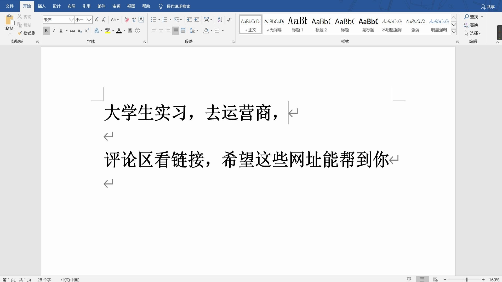The width and height of the screenshot is (502, 282).
Task: Click the zoom out minus button
Action: pyautogui.click(x=445, y=280)
